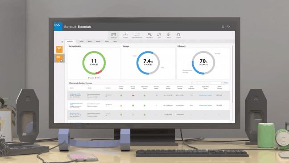The height and width of the screenshot is (163, 289).
Task: Switch to the Dashboard sub-tab
Action: coord(70,42)
